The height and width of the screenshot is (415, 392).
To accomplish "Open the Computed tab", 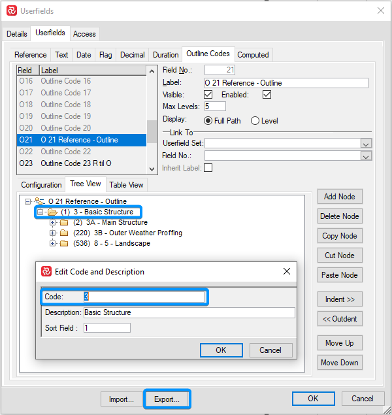I will coord(253,55).
